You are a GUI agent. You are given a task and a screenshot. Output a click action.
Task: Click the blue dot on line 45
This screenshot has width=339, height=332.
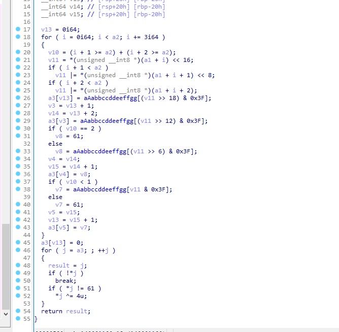pos(18,243)
